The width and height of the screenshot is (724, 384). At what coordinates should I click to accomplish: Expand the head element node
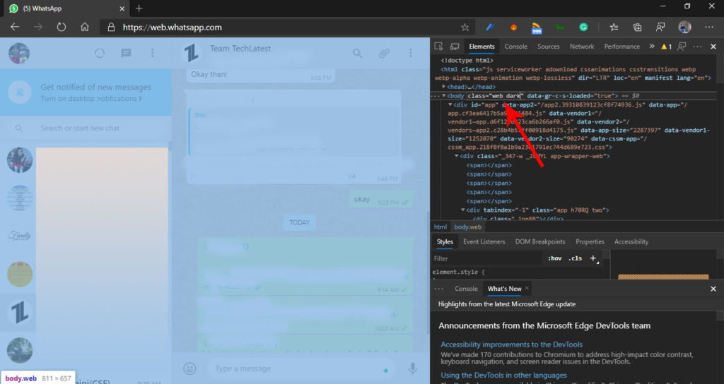[x=444, y=87]
